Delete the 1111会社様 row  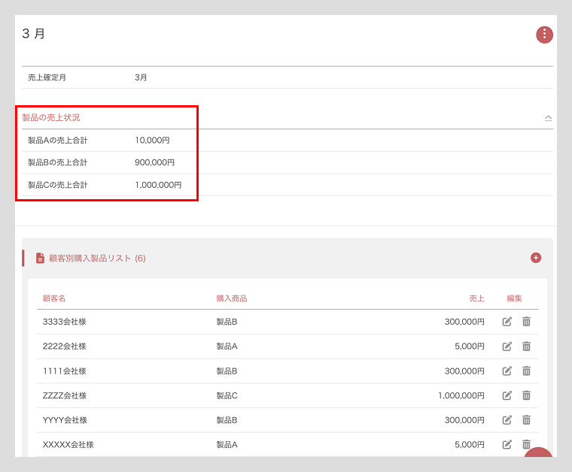[x=526, y=371]
